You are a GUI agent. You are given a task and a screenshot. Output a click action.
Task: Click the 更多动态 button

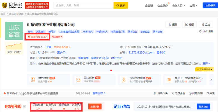203,107
